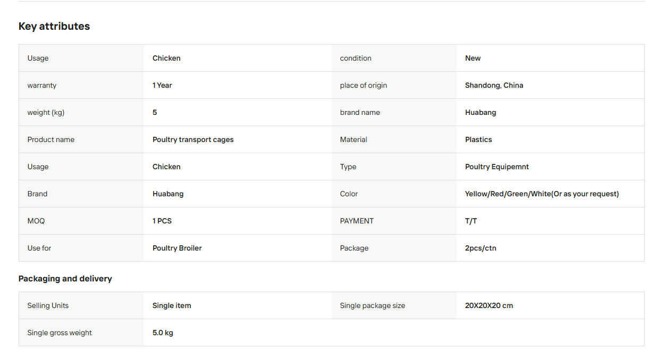Select the Yellow/Red/Green/White color value
The image size is (647, 349).
click(542, 194)
